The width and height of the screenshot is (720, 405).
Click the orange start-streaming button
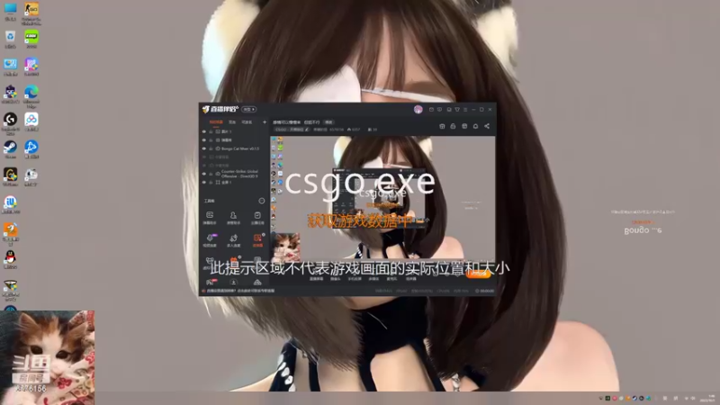click(478, 274)
